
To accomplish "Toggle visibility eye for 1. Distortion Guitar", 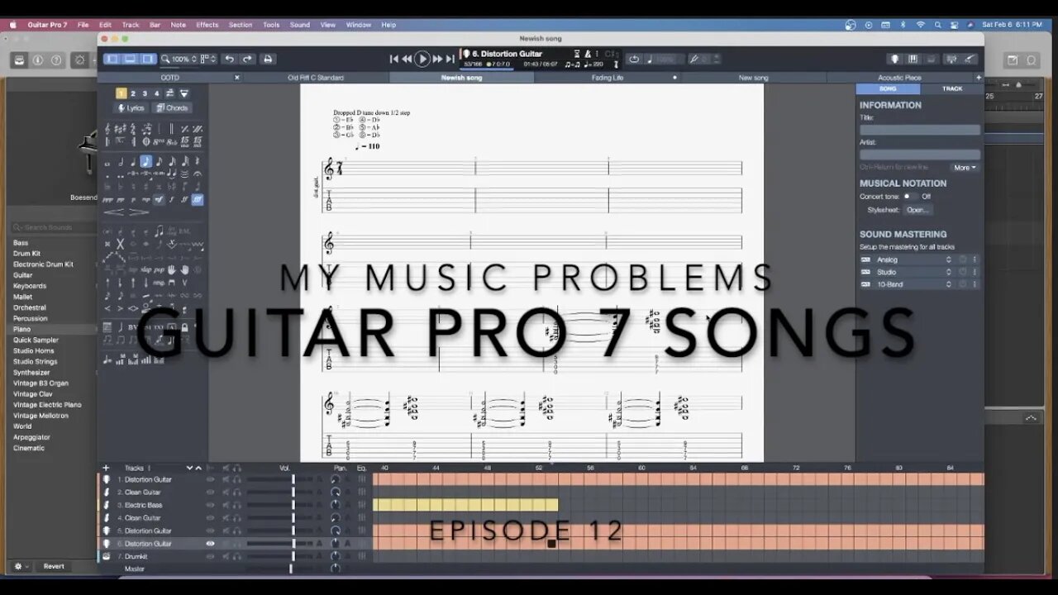I will coord(210,479).
